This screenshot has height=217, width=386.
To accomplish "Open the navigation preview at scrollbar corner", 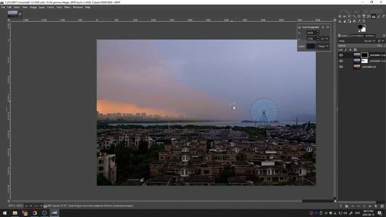I will click(335, 201).
